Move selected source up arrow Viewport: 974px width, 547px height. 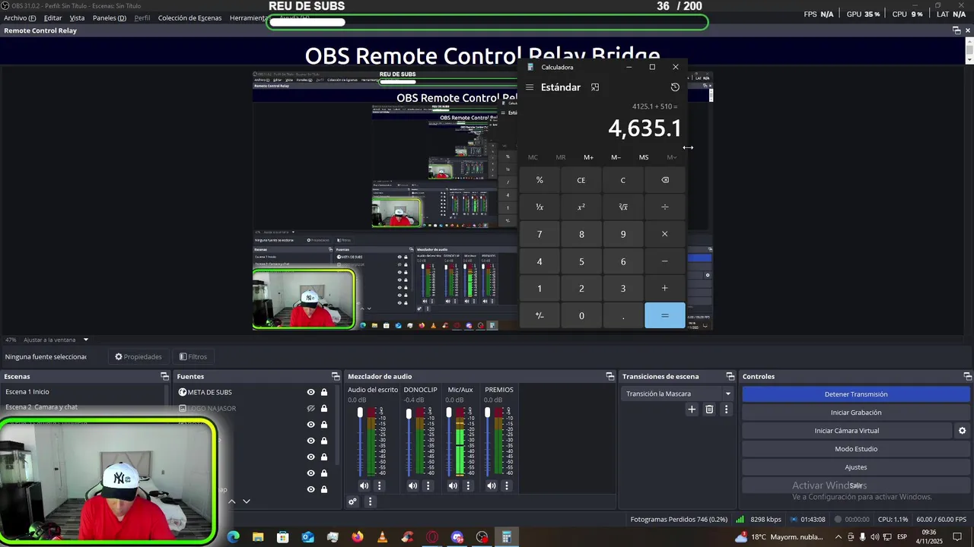click(232, 501)
